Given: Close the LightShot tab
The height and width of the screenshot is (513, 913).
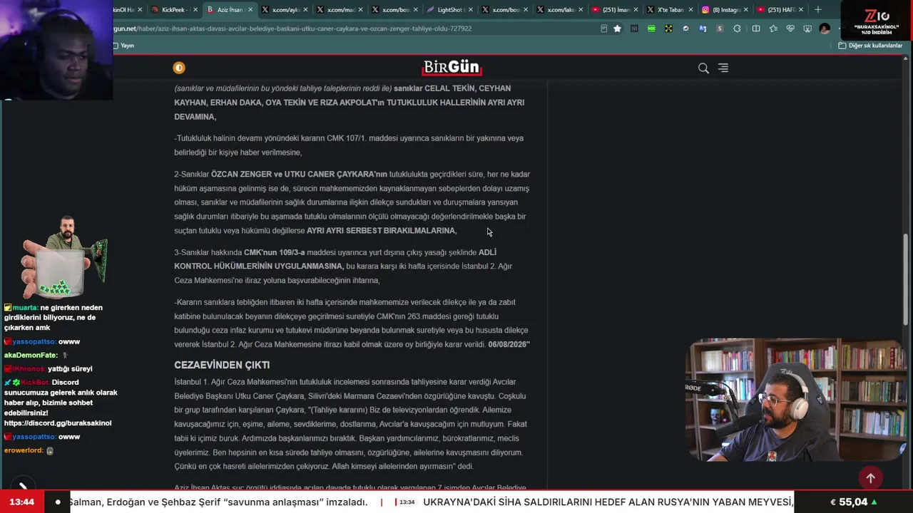Looking at the screenshot, I should coord(471,9).
